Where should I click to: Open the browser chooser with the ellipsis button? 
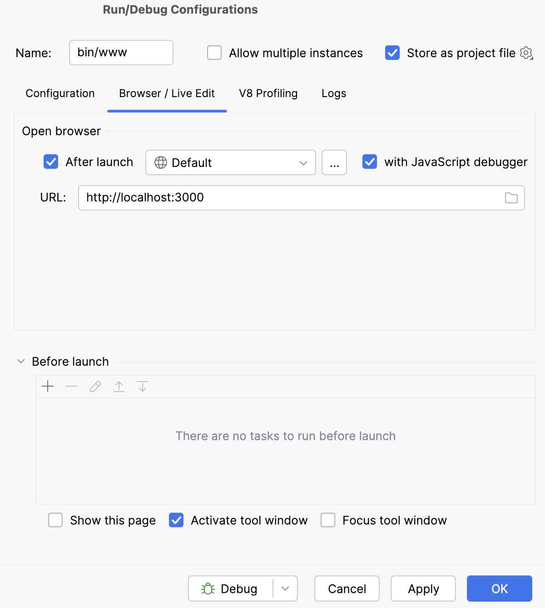(x=334, y=162)
